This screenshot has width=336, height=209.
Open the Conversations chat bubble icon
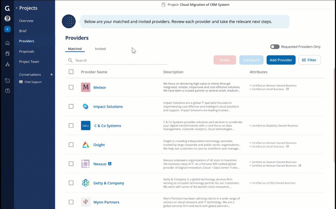click(x=7, y=80)
